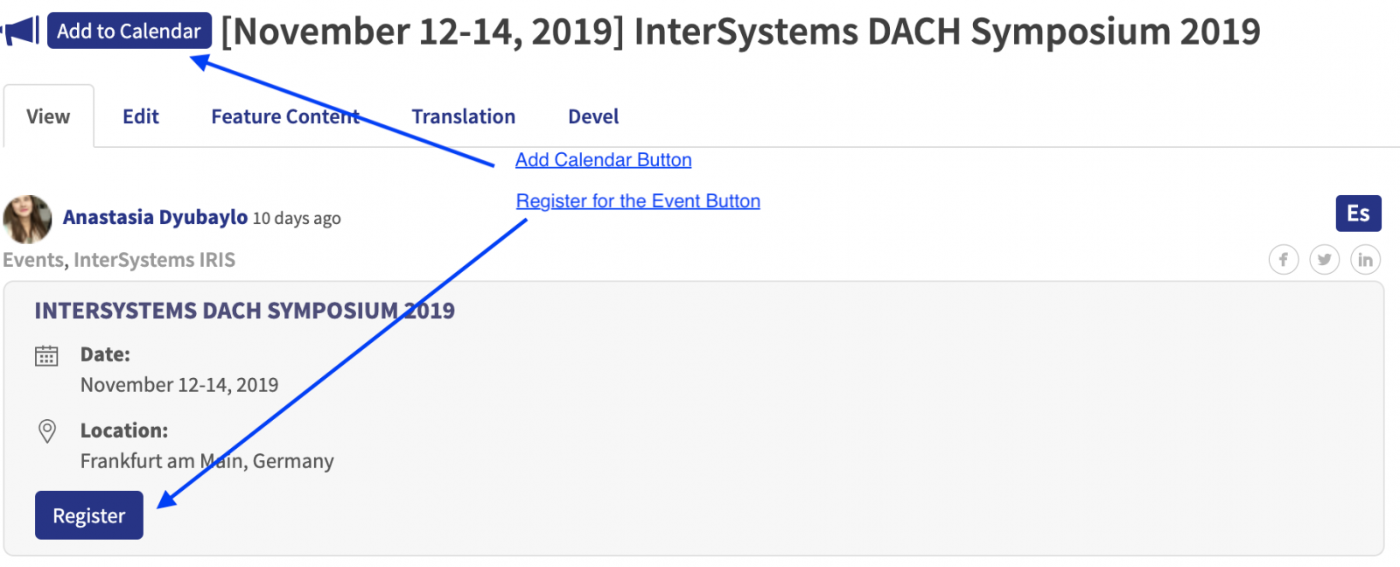Click the megaphone announcement icon
This screenshot has width=1400, height=567.
coord(20,31)
